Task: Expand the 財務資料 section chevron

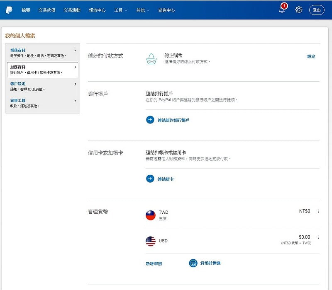Action: click(x=76, y=67)
